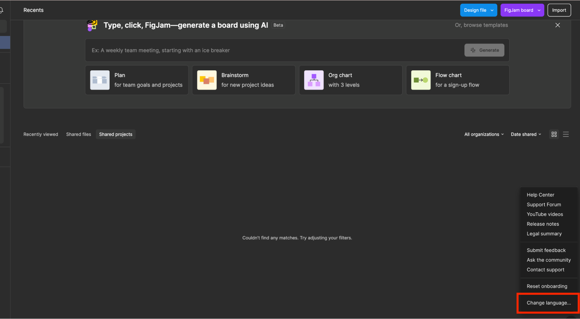Click the Plan template thumbnail icon
This screenshot has height=319, width=580.
point(100,80)
